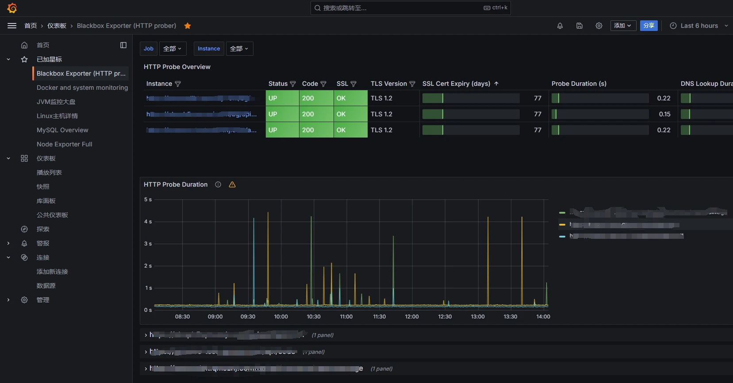Toggle the blue legend series swatch
Screen dimensions: 733x383
[x=562, y=237]
